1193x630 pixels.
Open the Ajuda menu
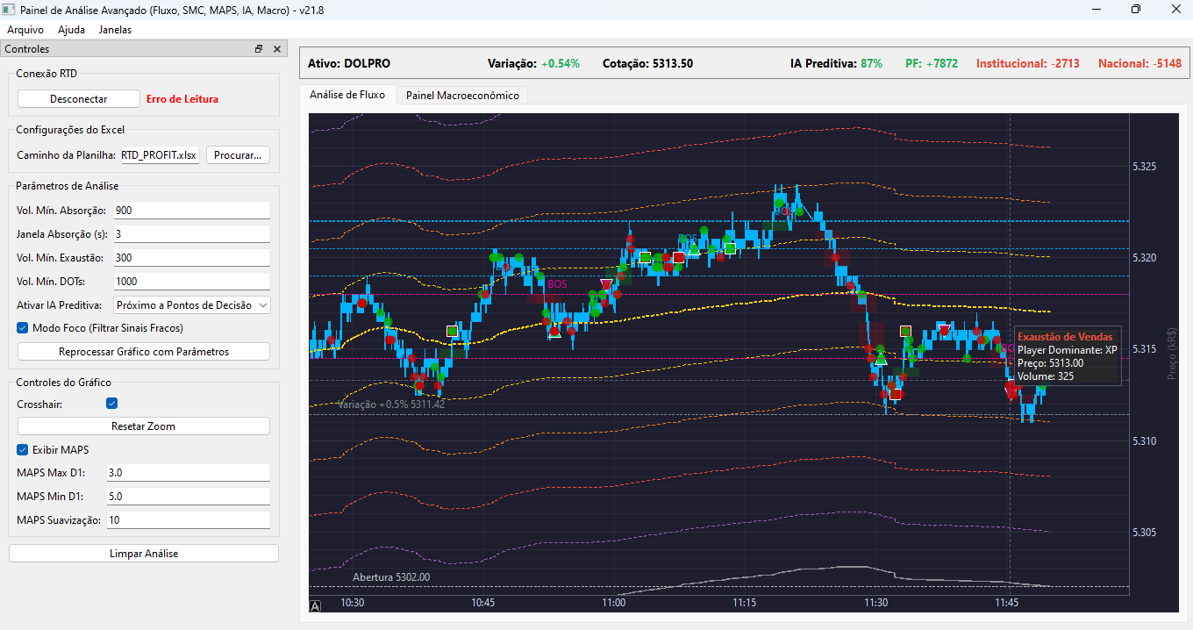pyautogui.click(x=71, y=29)
